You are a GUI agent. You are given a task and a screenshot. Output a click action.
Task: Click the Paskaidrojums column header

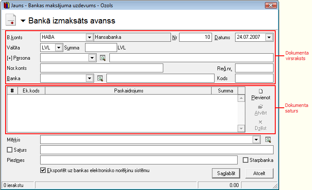coord(128,91)
